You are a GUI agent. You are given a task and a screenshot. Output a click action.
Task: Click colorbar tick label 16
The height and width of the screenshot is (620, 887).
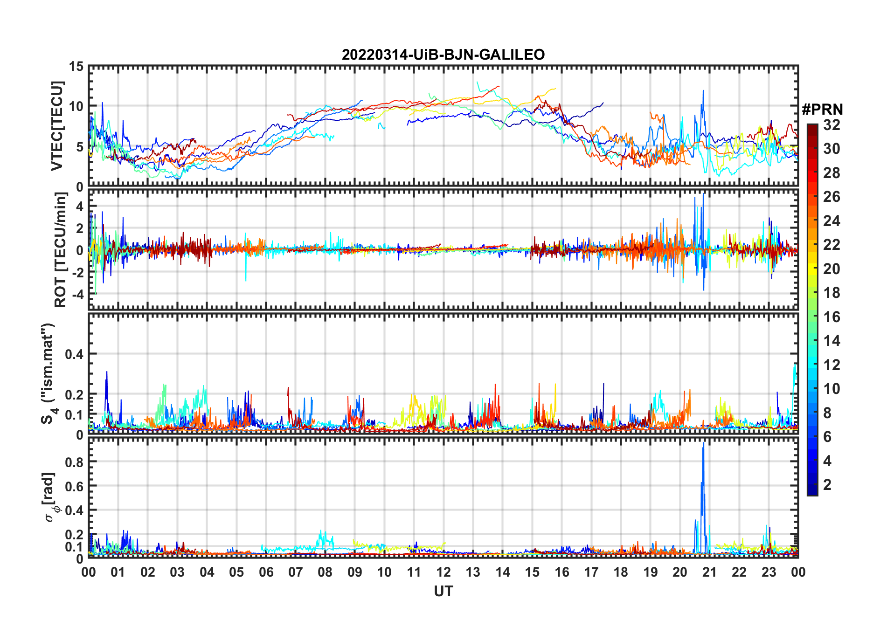[832, 317]
